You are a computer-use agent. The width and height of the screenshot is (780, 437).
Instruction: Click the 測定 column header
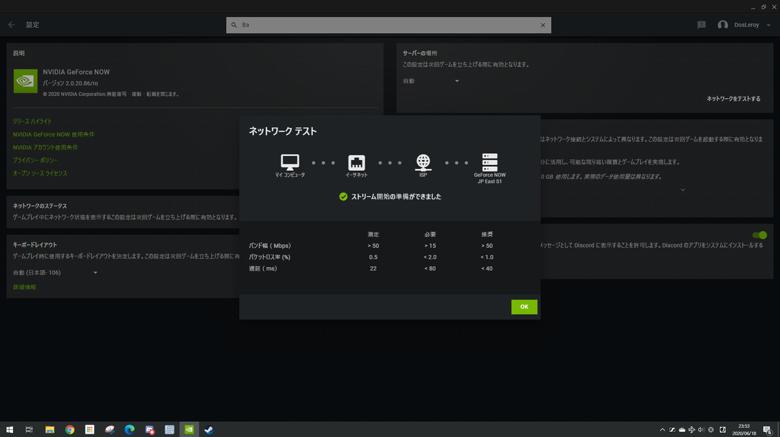pyautogui.click(x=373, y=234)
